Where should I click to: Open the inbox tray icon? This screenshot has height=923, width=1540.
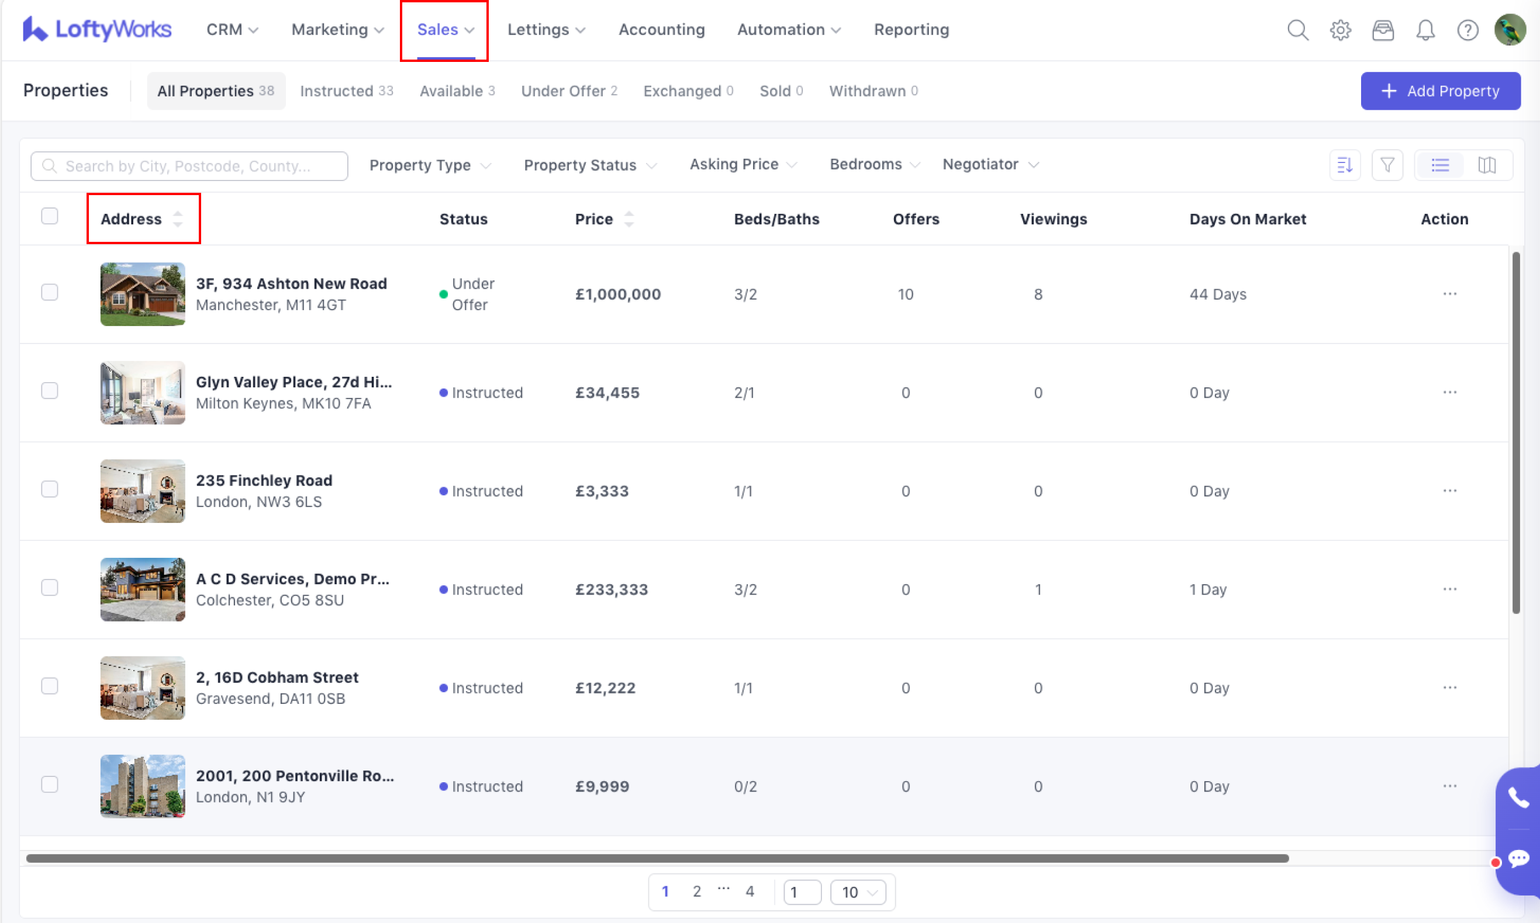click(x=1383, y=30)
